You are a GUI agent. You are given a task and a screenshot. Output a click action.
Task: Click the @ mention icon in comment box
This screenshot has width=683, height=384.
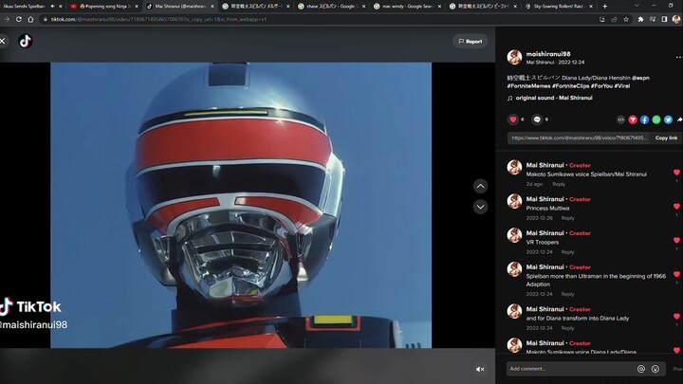pos(640,369)
